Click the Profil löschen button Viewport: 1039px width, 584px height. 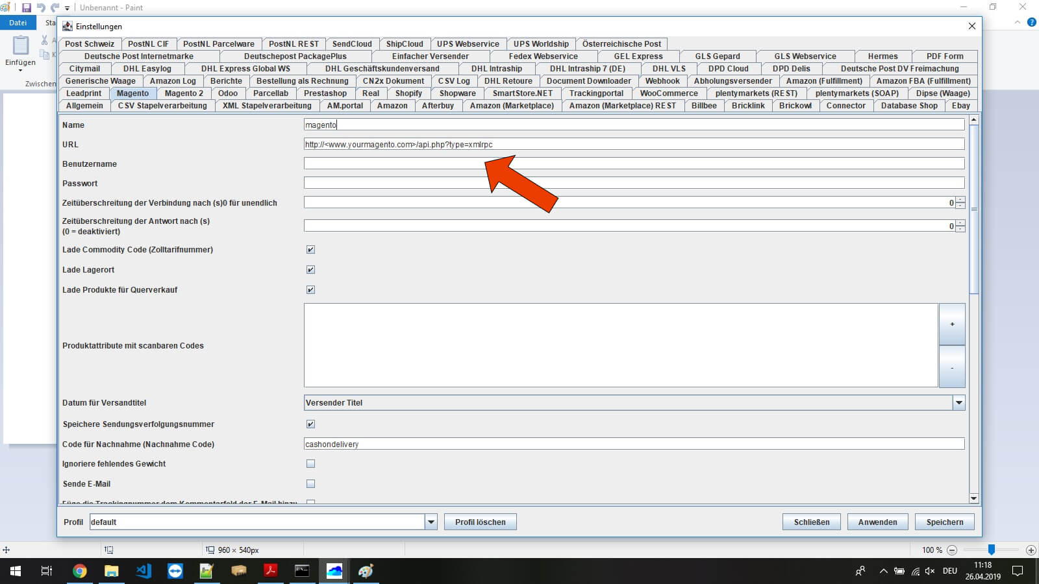481,522
